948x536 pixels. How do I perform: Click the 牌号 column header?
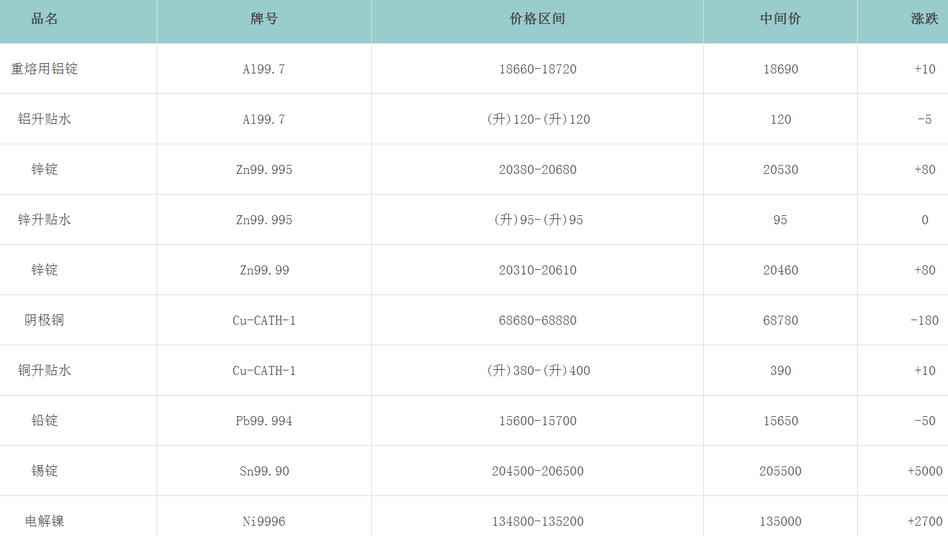264,19
